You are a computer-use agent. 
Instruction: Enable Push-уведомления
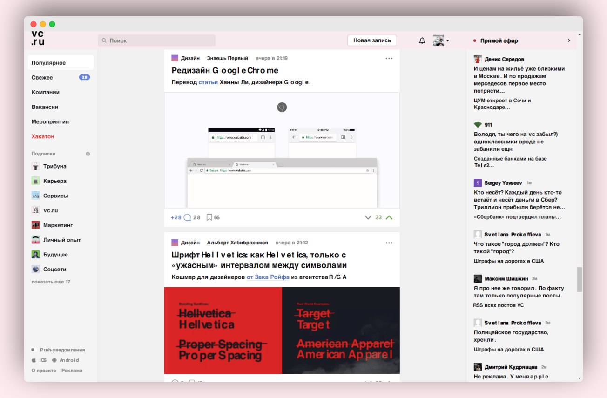click(x=58, y=350)
